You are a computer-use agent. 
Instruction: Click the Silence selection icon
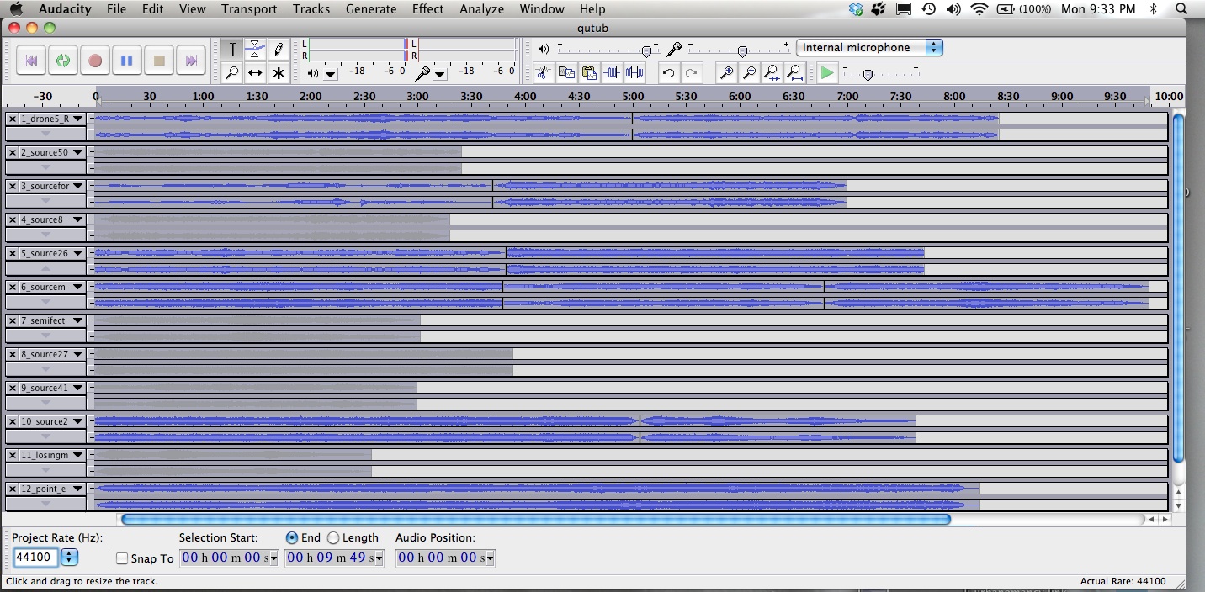pos(634,72)
